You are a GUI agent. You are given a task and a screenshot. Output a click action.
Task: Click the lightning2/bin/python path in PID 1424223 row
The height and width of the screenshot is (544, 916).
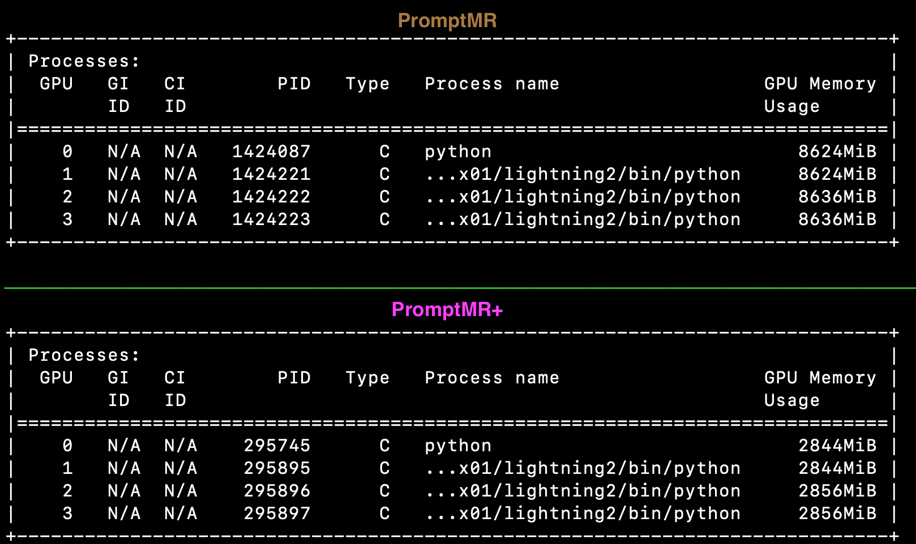pyautogui.click(x=583, y=220)
